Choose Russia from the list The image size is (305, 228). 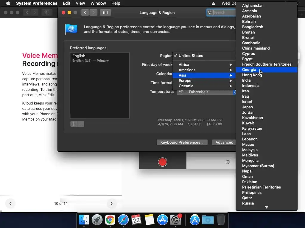tap(267, 203)
